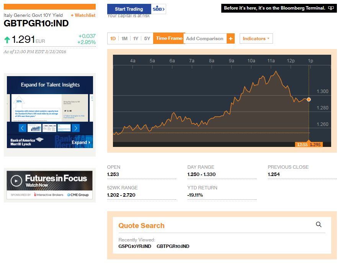Click the Add Comparison input field
This screenshot has width=348, height=264.
tap(205, 39)
